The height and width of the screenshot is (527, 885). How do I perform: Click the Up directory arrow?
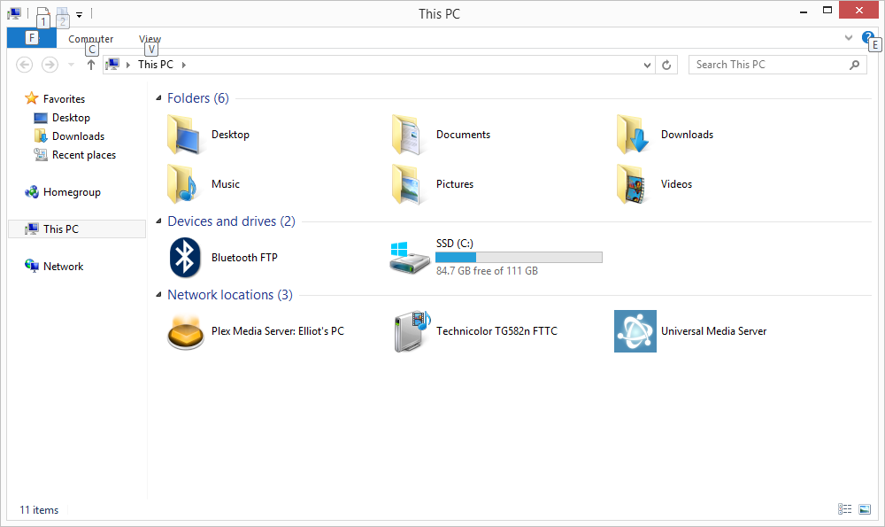tap(90, 65)
